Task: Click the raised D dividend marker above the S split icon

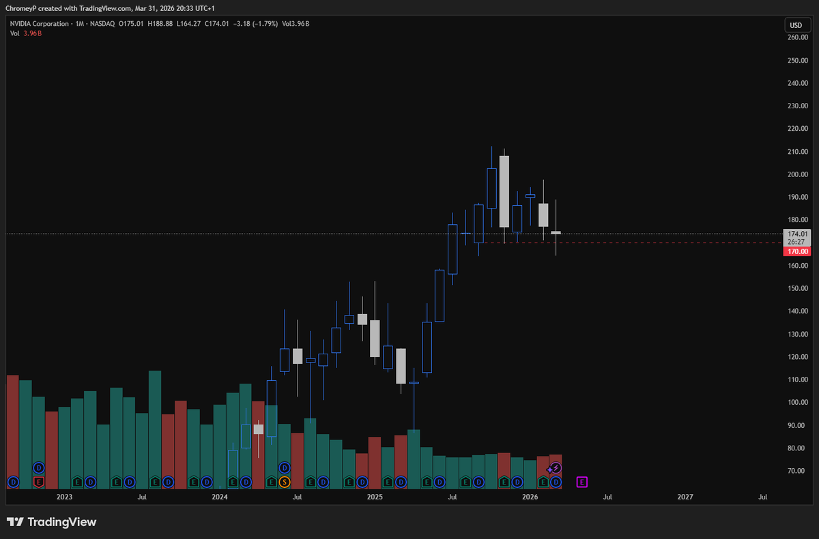Action: click(285, 467)
